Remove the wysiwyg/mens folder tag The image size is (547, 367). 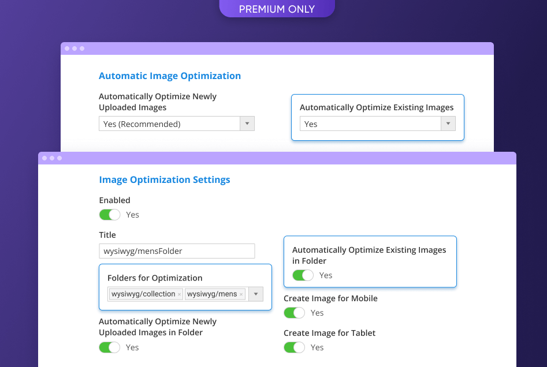point(241,294)
